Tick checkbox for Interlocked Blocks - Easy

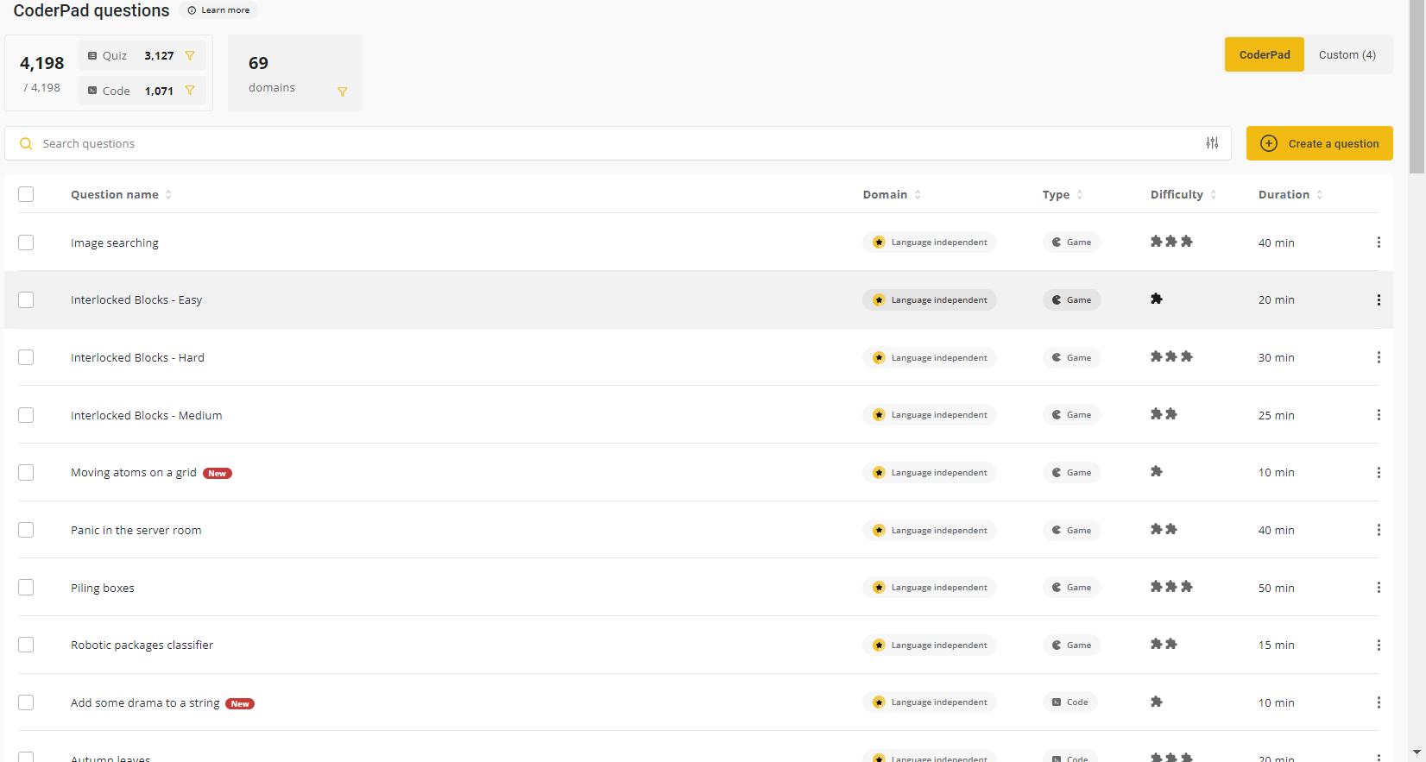26,300
